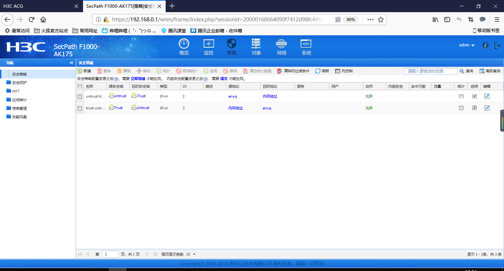Open the 概览 overview dashboard icon

tap(184, 44)
